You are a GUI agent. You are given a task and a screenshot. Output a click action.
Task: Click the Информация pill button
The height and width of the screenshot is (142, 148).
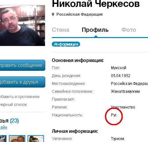(66, 44)
